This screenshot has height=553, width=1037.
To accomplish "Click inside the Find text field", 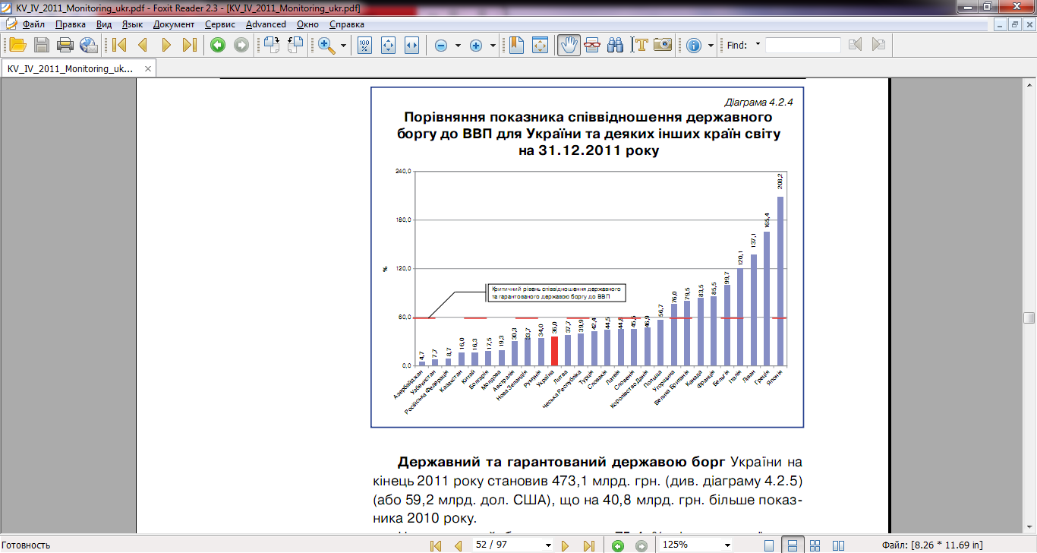I will click(802, 45).
